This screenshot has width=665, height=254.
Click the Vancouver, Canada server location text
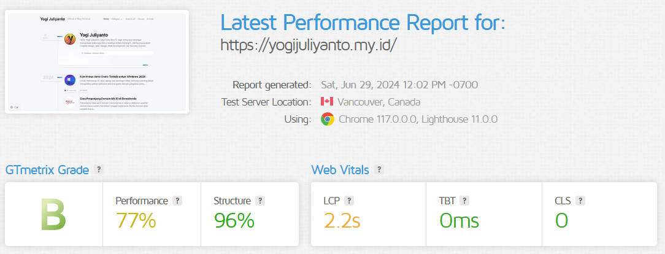point(379,102)
